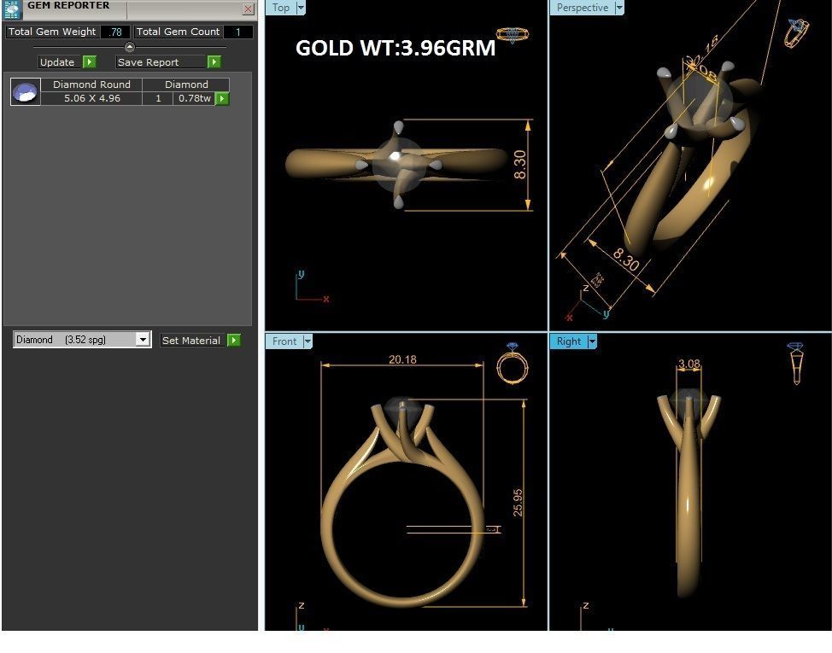
Task: Collapse panel using the round divider arrow
Action: [130, 47]
